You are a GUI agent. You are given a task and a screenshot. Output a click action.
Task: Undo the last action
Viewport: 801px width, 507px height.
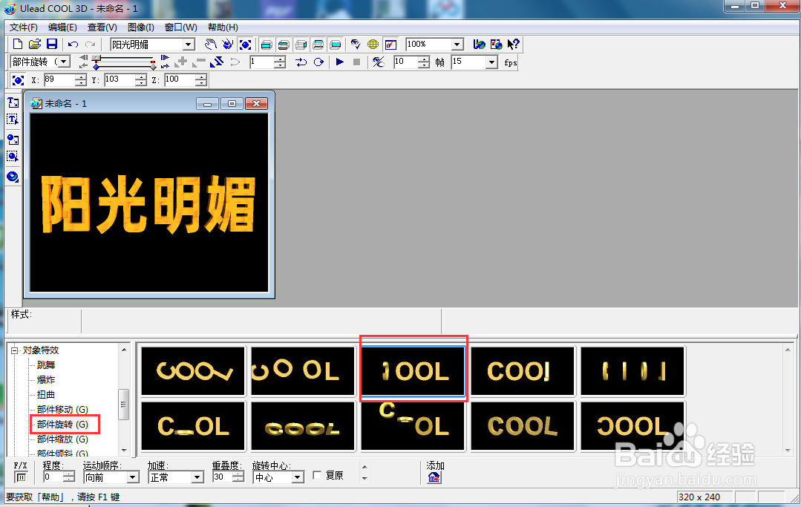tap(73, 45)
